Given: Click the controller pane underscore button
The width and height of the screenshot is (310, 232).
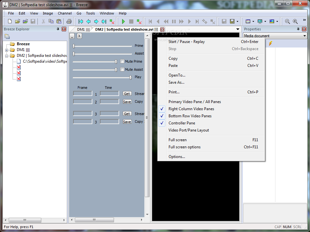Looking at the screenshot, I should click(x=72, y=36).
